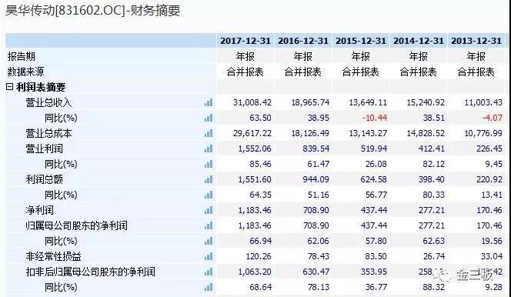Click the 营业利润 row label
This screenshot has width=511, height=297.
(x=45, y=148)
